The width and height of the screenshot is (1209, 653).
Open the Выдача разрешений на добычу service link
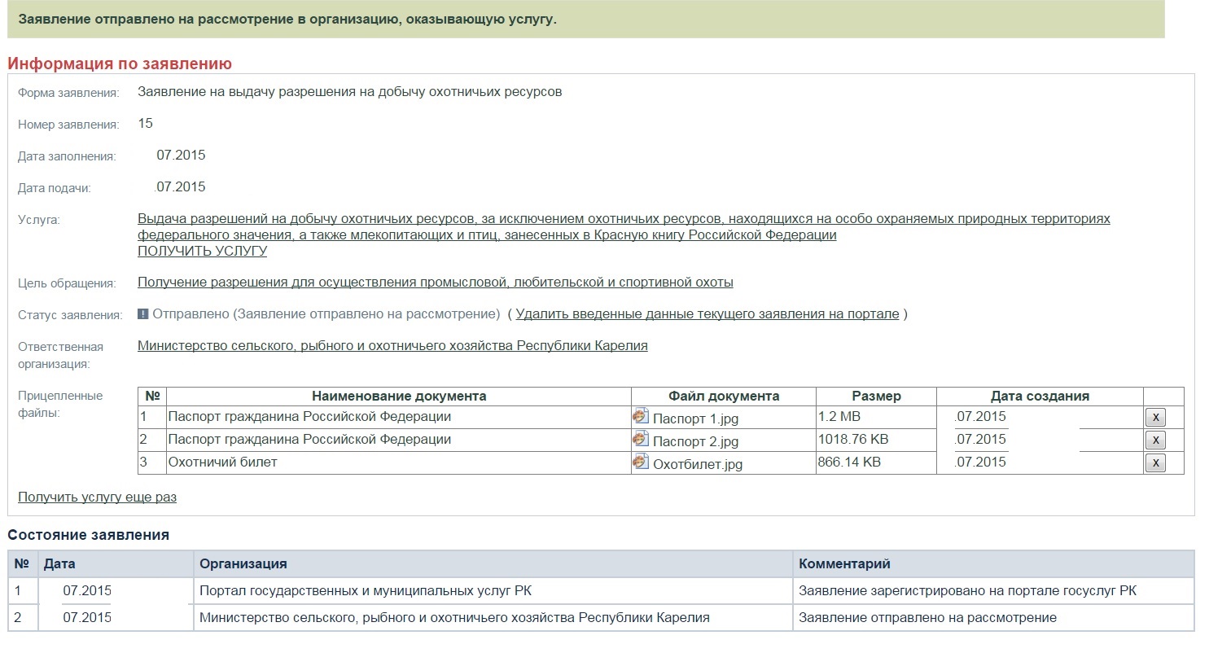click(x=624, y=219)
